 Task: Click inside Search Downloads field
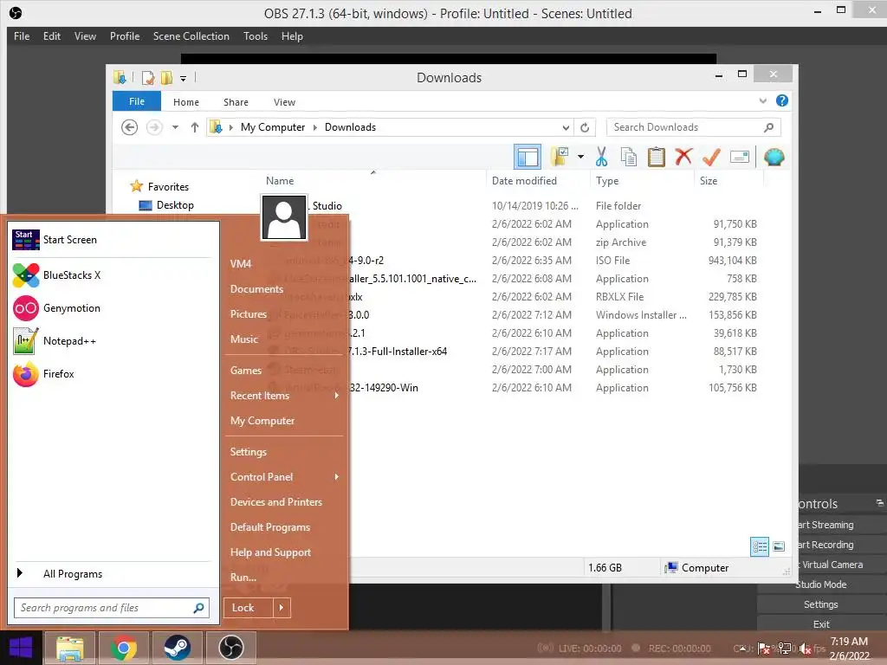[693, 127]
